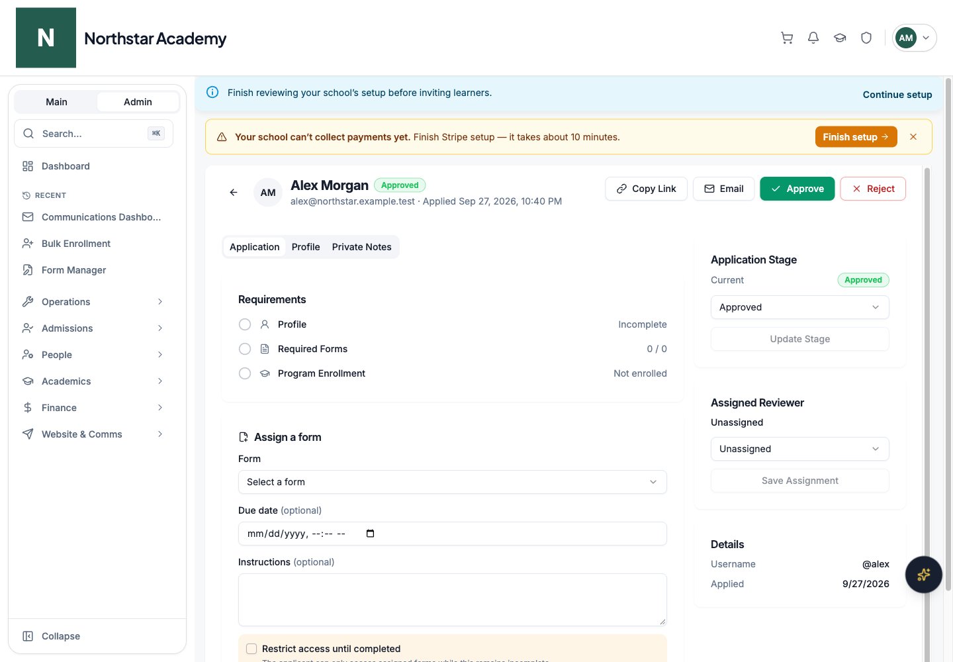Open the Select a form dropdown
Image resolution: width=953 pixels, height=662 pixels.
[x=453, y=482]
